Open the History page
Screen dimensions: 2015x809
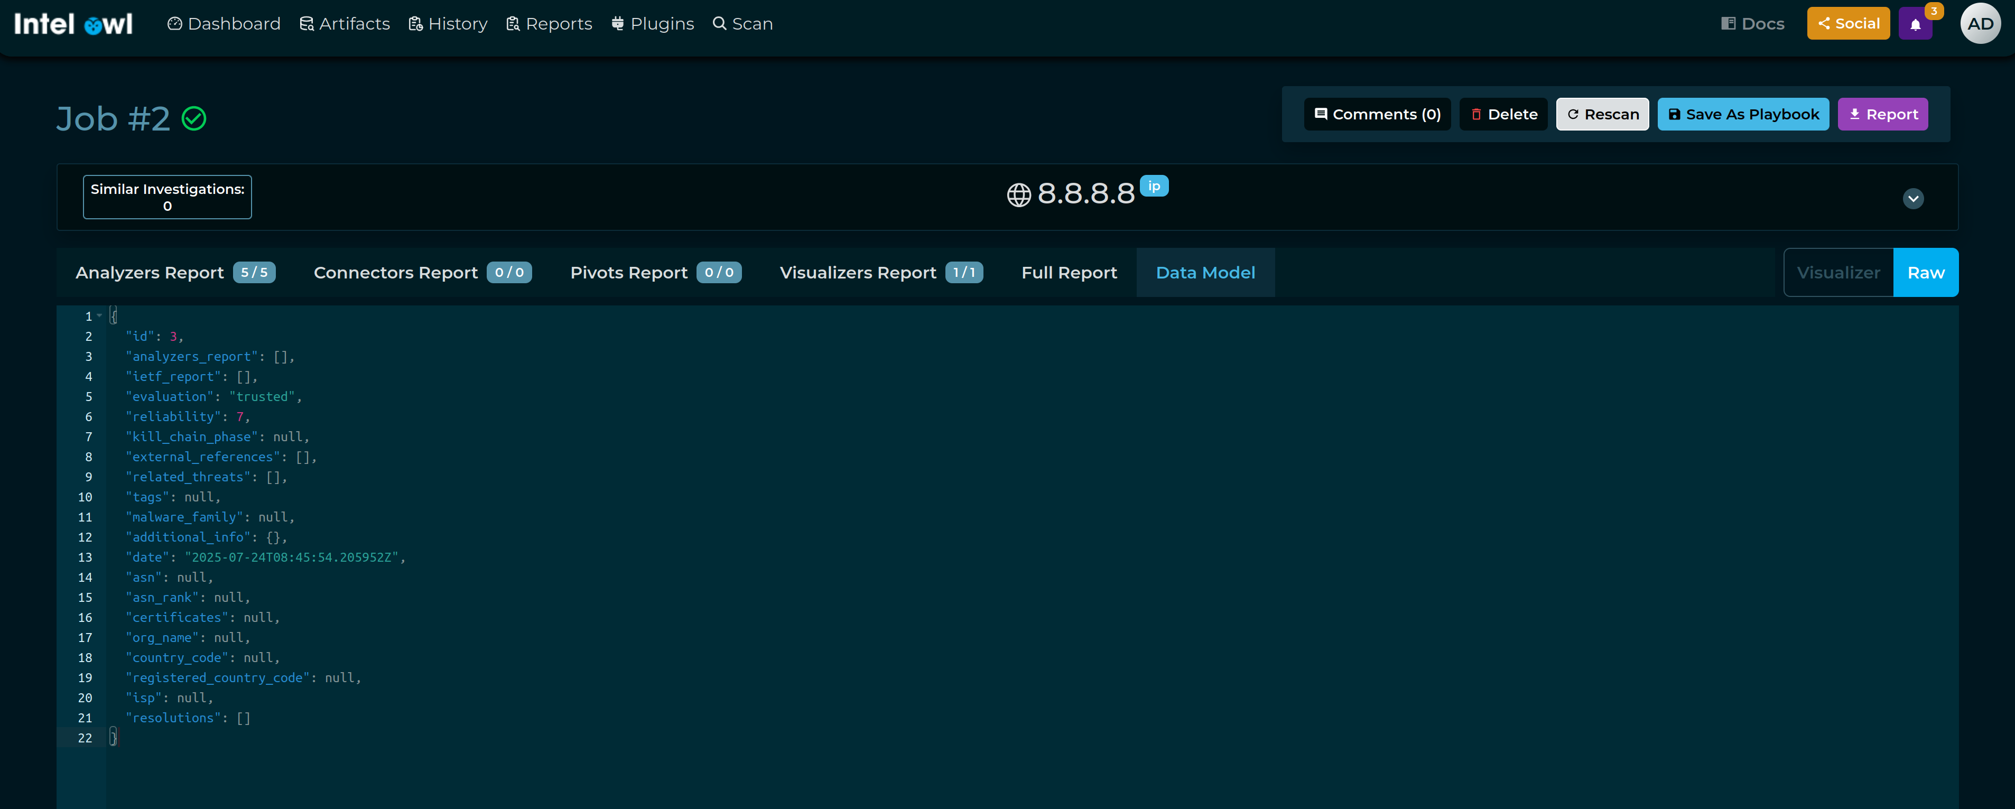pyautogui.click(x=448, y=24)
